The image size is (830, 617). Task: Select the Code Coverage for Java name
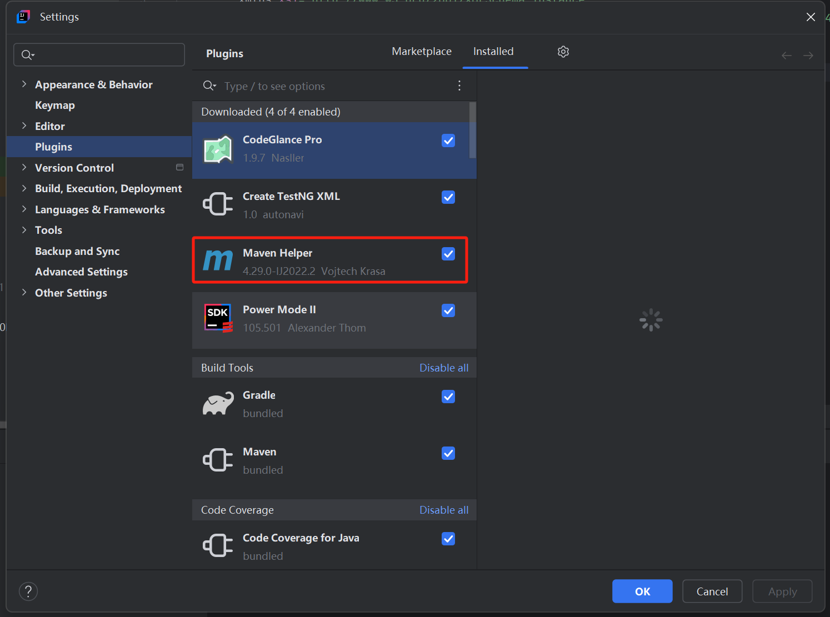coord(301,538)
